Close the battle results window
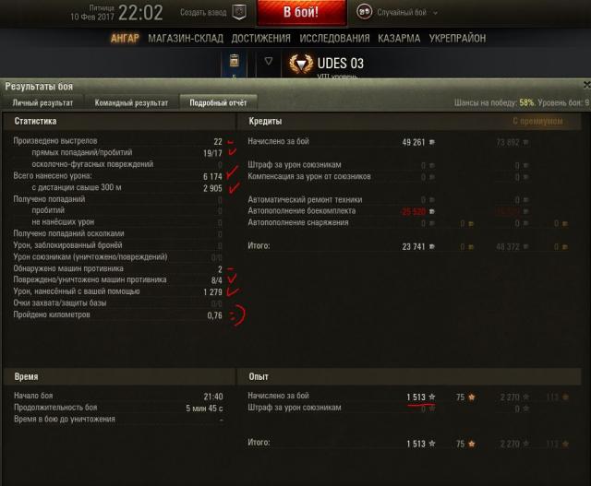This screenshot has height=486, width=591. pyautogui.click(x=587, y=85)
